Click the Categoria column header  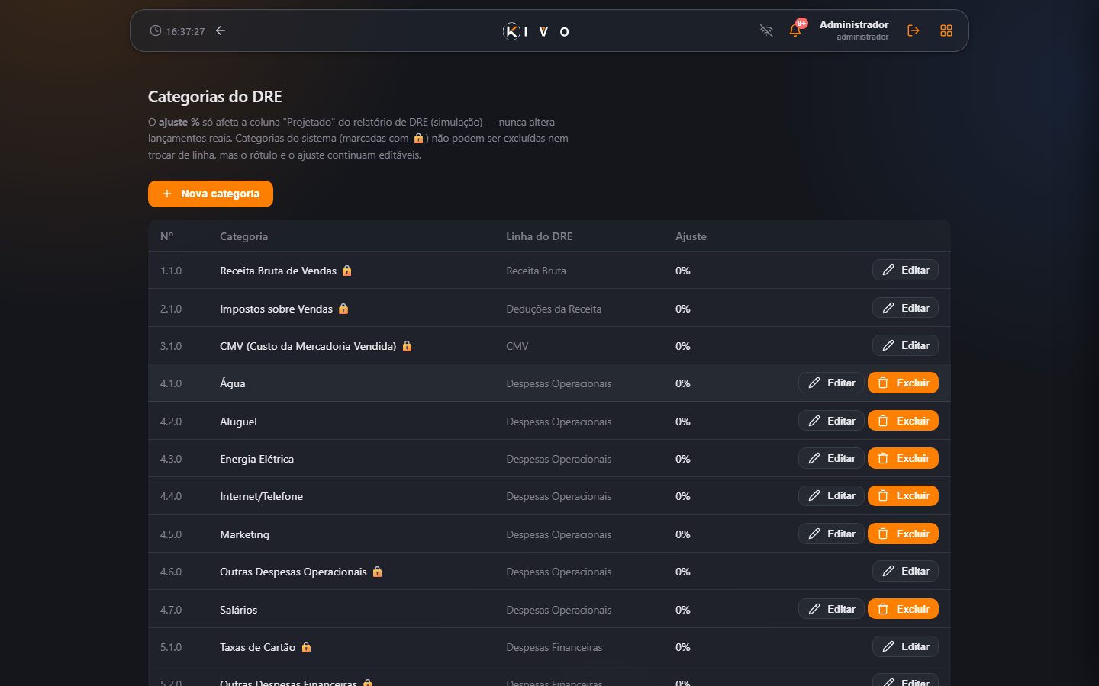[x=243, y=236]
